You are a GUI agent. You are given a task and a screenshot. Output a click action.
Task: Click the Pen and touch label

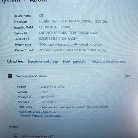(x=24, y=50)
